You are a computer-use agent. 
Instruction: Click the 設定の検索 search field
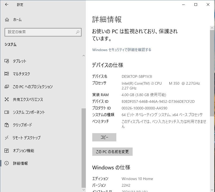coord(43,32)
